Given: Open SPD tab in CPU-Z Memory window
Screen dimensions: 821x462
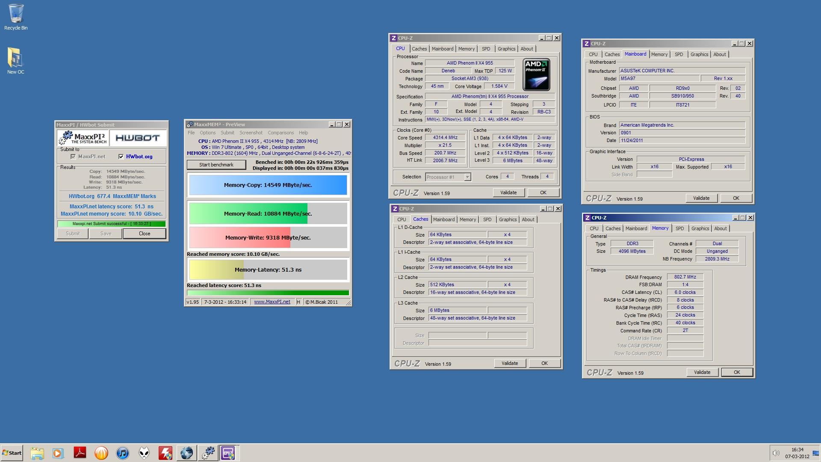Looking at the screenshot, I should pos(680,228).
